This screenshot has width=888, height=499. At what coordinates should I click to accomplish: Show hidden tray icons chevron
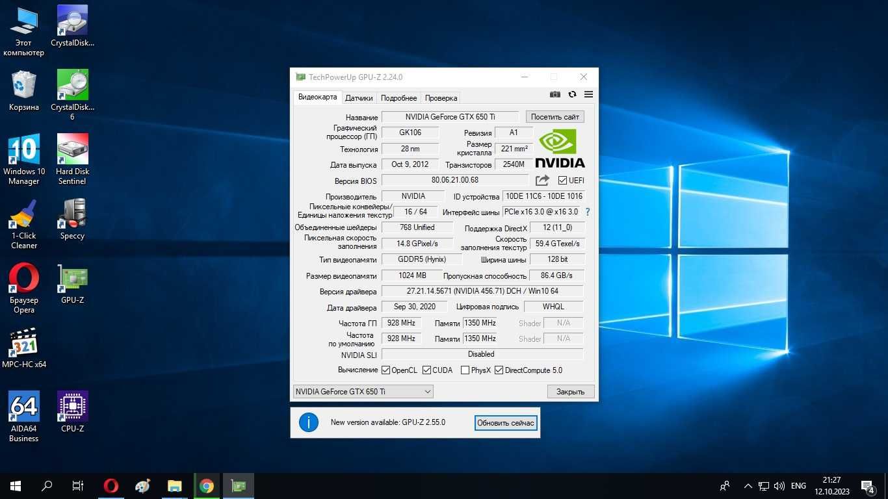click(748, 485)
